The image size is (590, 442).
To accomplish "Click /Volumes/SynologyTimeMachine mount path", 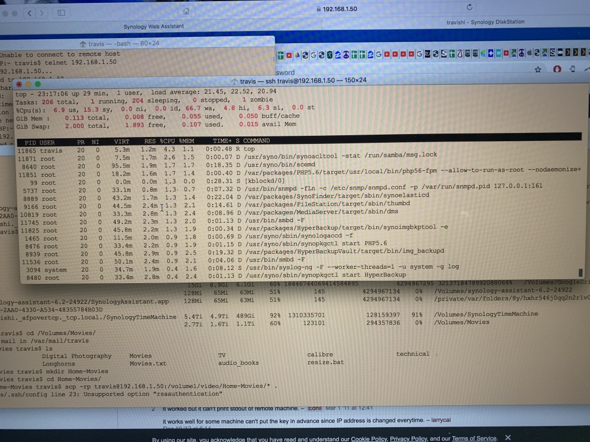I will tap(486, 314).
